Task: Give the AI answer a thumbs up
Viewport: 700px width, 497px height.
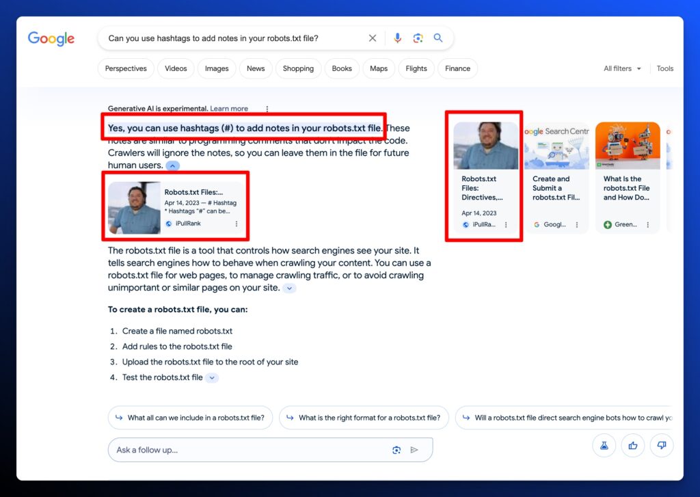Action: (x=632, y=445)
